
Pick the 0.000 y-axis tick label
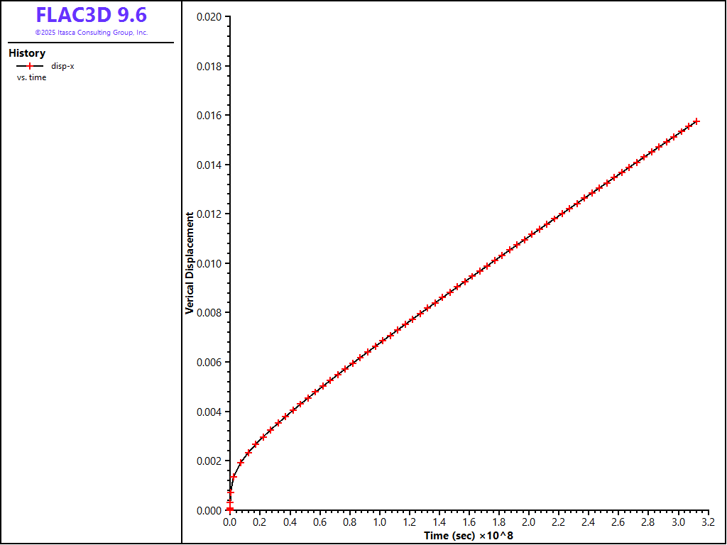tap(209, 510)
